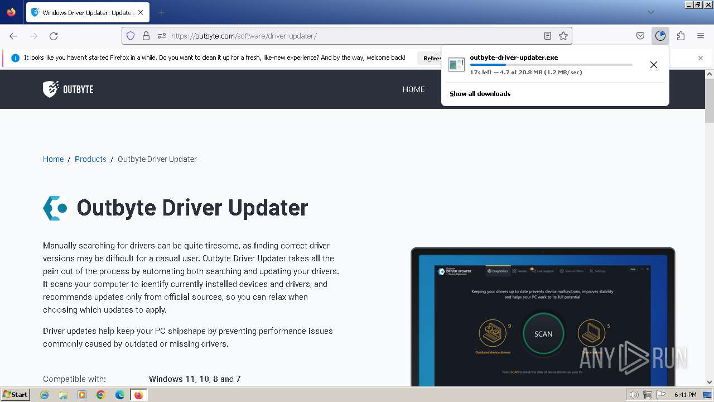Screen dimensions: 714x402
Task: Click the download progress bar
Action: tap(551, 65)
